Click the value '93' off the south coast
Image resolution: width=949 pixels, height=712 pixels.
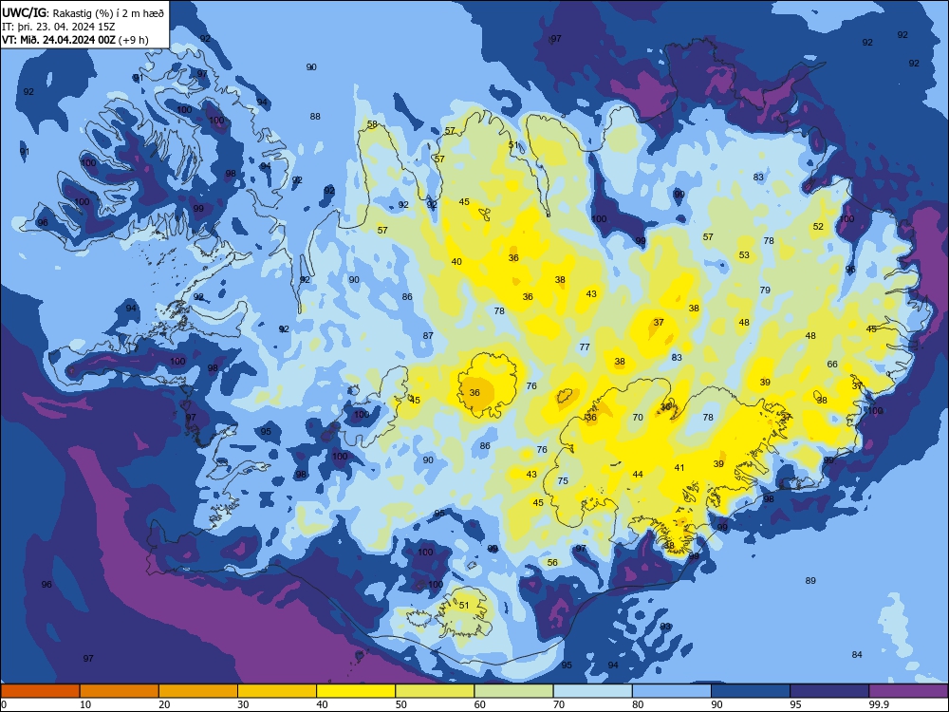665,626
